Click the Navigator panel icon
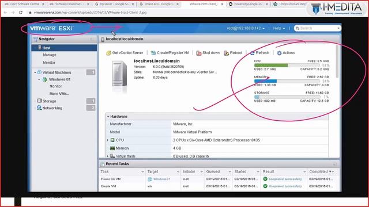 (x=36, y=39)
